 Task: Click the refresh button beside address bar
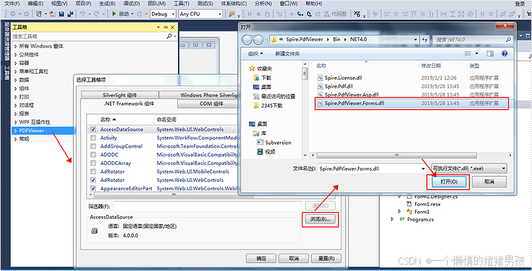click(x=424, y=40)
